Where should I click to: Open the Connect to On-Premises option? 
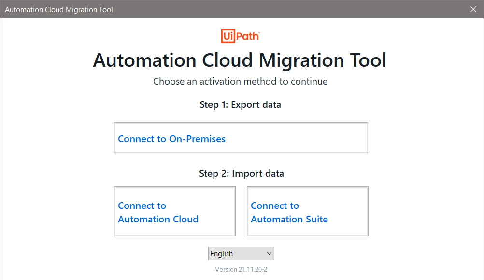click(x=241, y=138)
